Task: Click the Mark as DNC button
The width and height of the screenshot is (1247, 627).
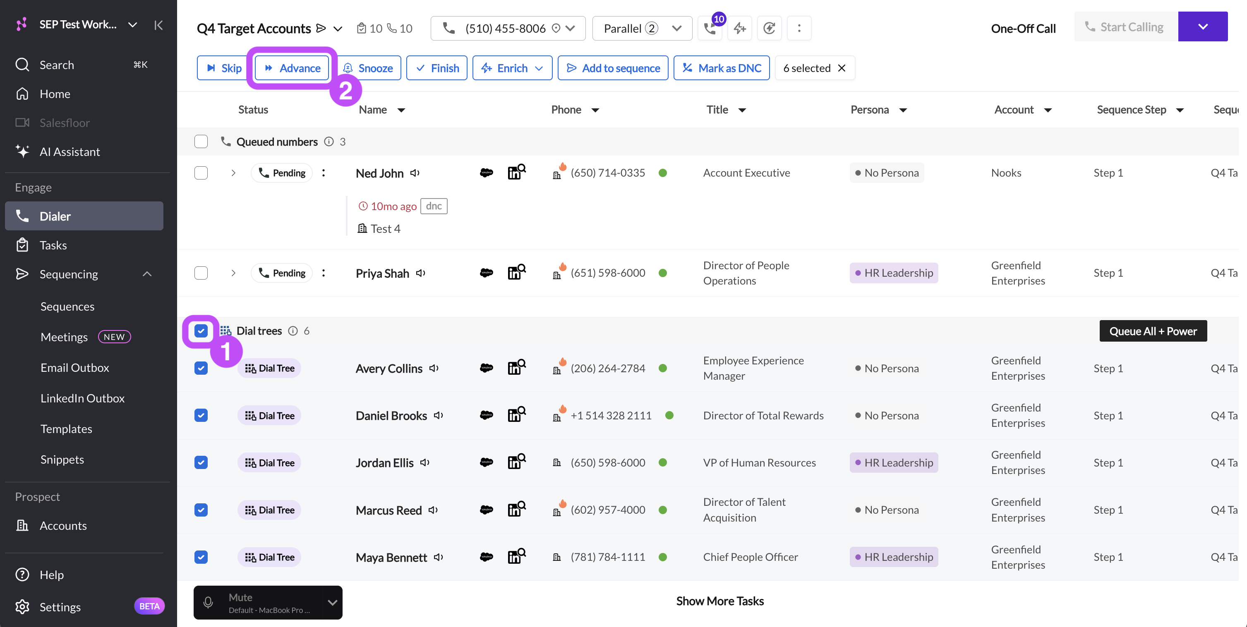Action: point(721,68)
